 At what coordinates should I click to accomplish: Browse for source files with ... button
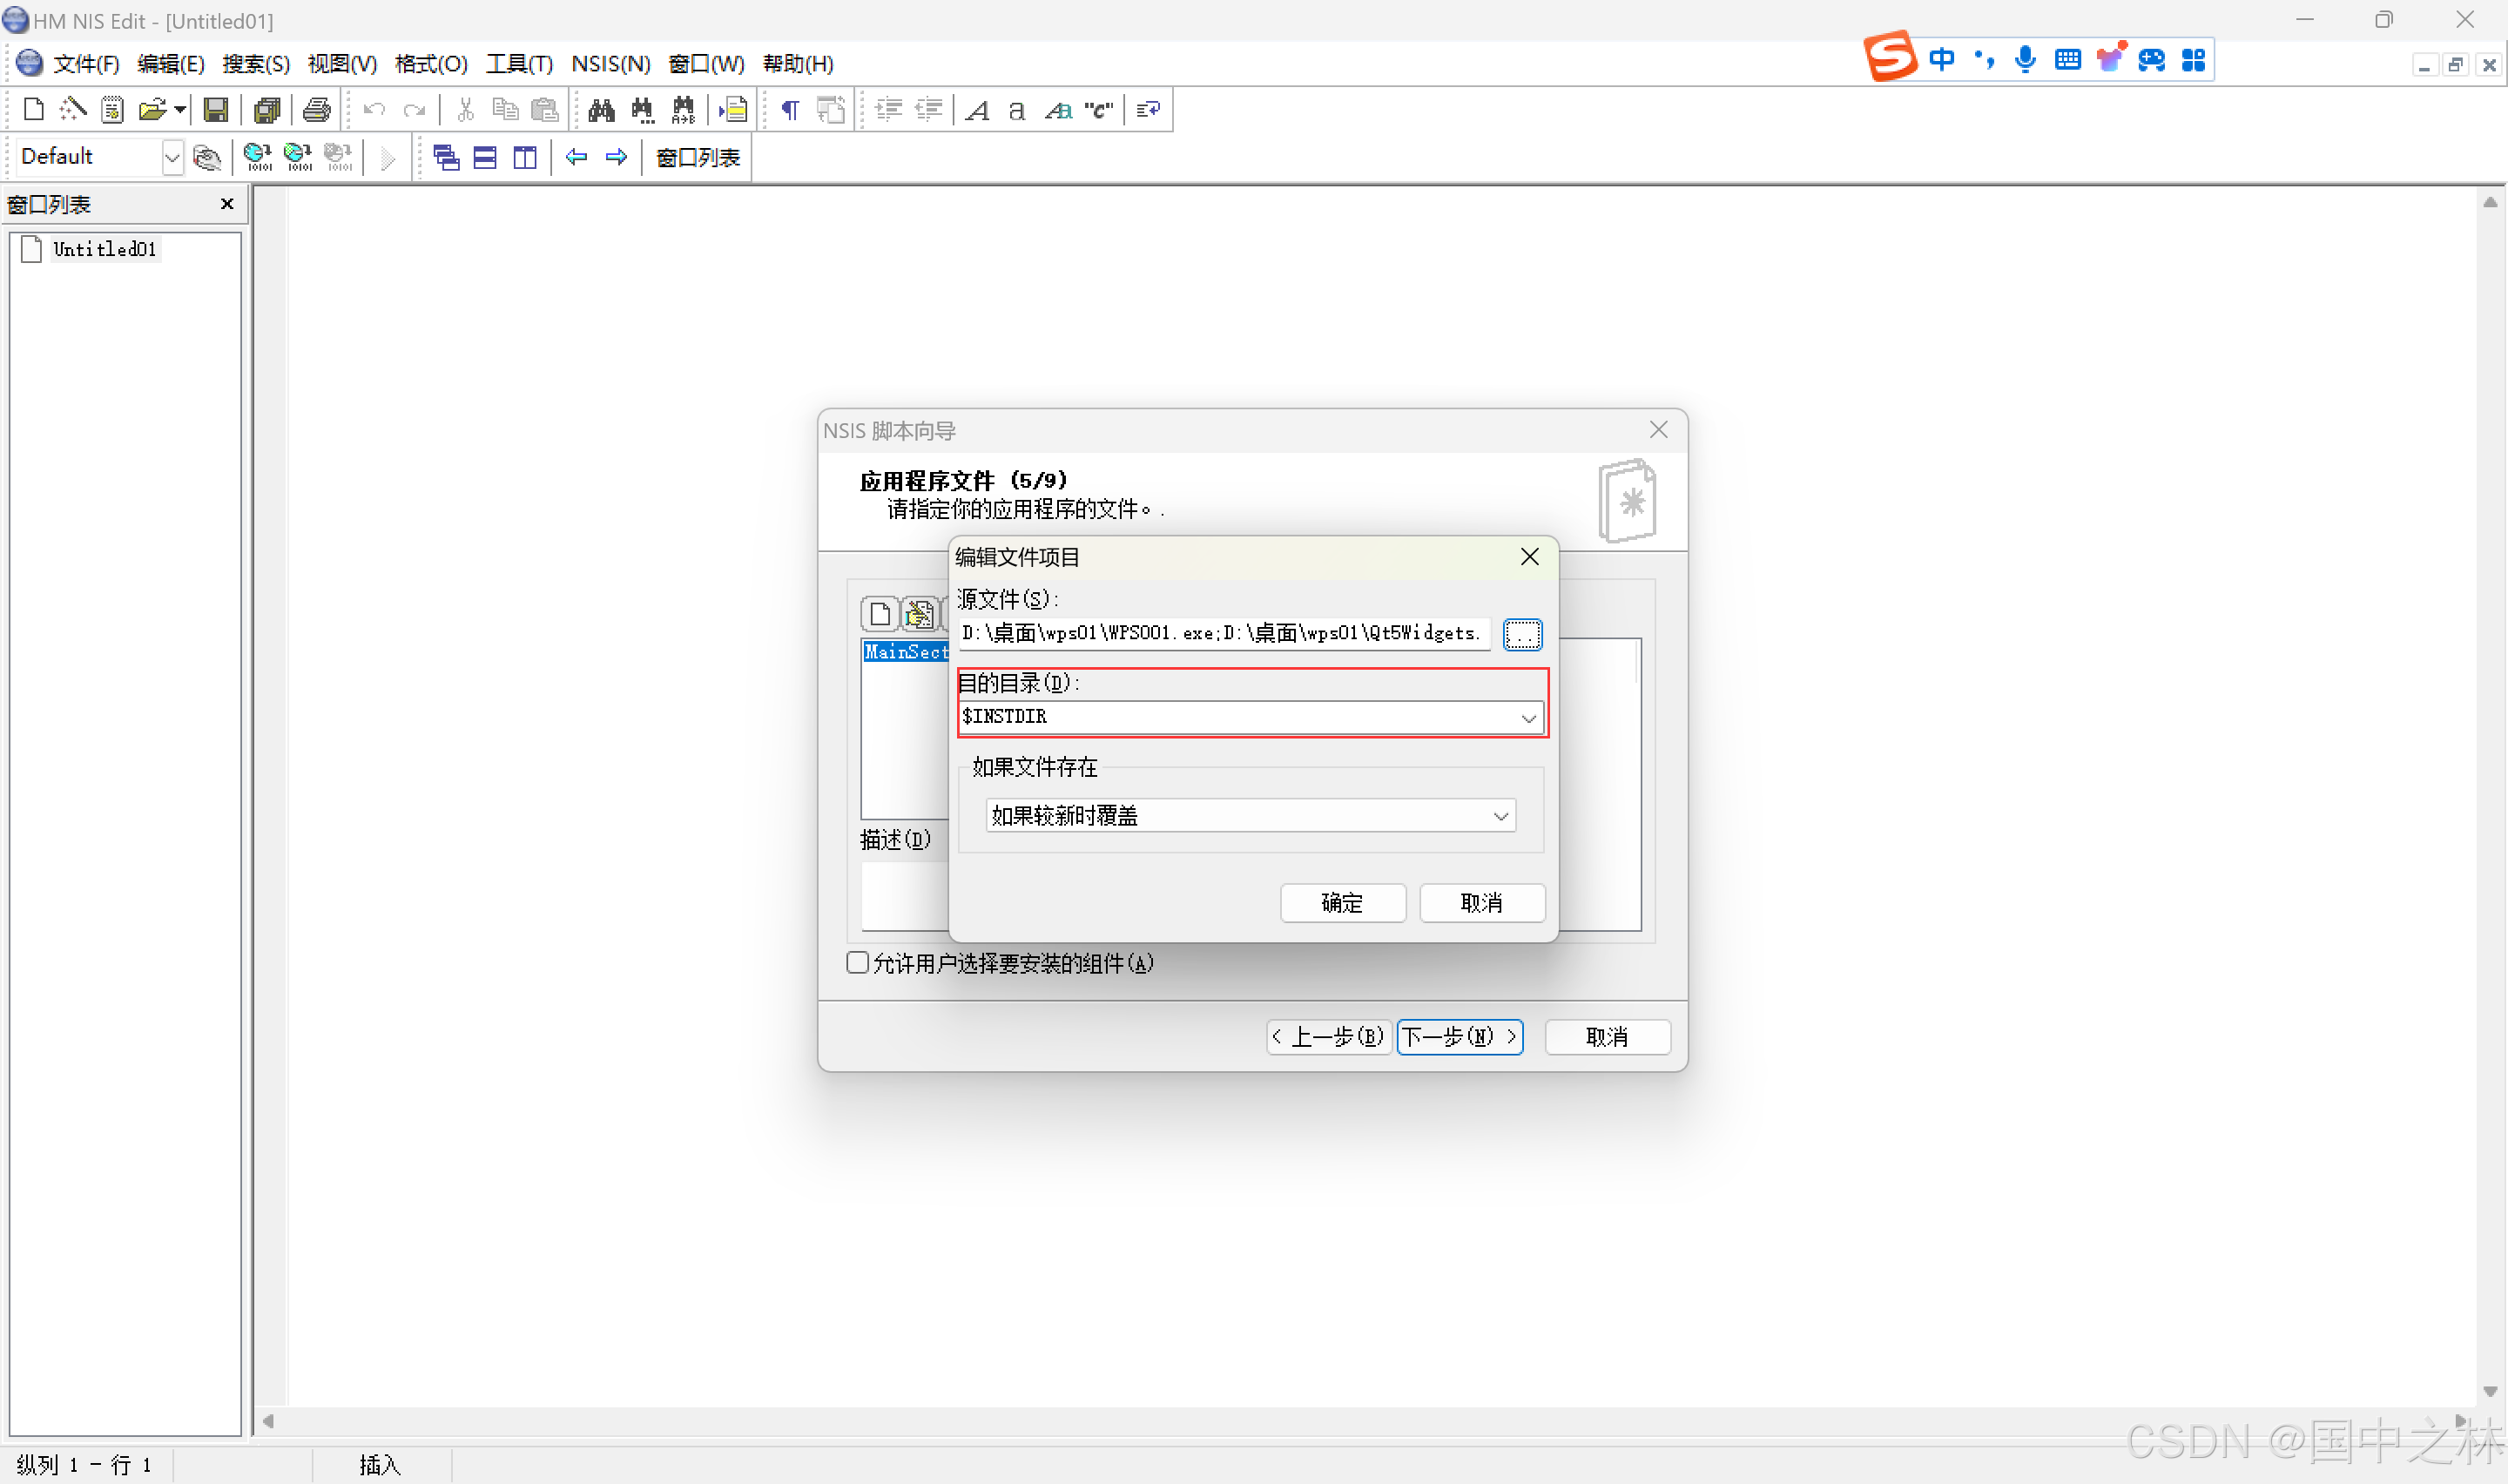tap(1522, 634)
